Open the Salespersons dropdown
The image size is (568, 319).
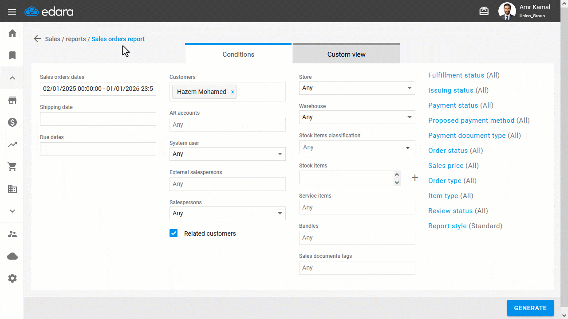(228, 213)
